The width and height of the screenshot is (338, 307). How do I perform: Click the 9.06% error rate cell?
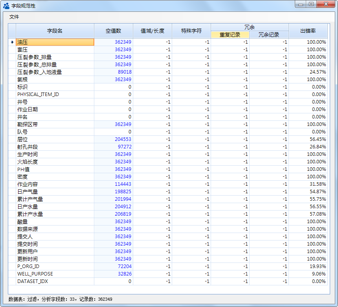click(308, 274)
